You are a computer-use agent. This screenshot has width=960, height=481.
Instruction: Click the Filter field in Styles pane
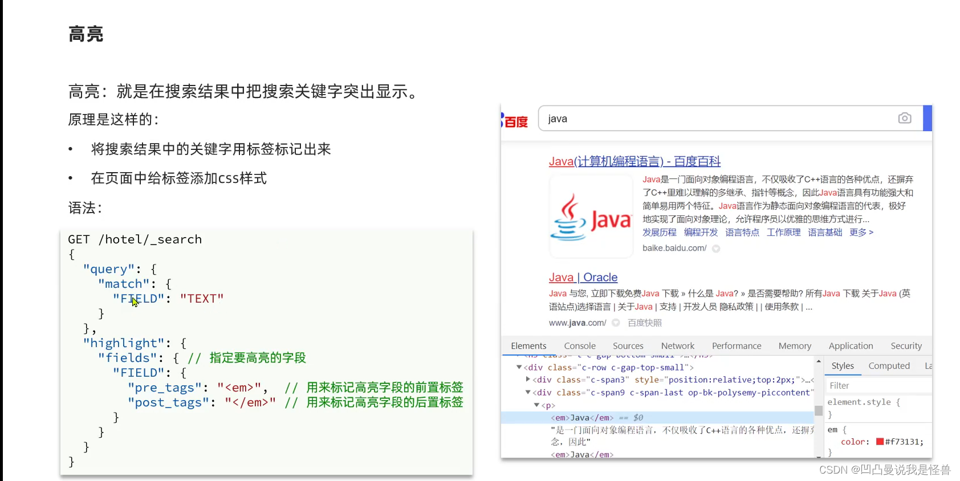(878, 386)
